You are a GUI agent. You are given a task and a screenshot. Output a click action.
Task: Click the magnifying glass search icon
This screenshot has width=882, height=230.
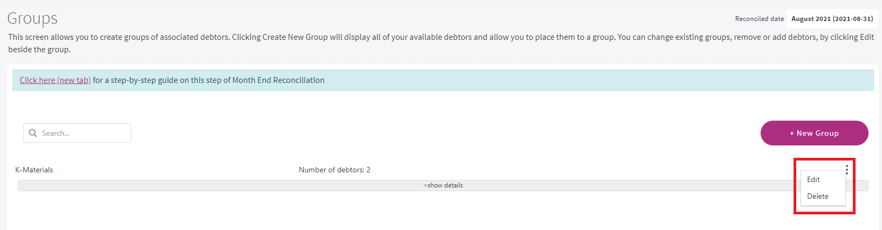(33, 133)
